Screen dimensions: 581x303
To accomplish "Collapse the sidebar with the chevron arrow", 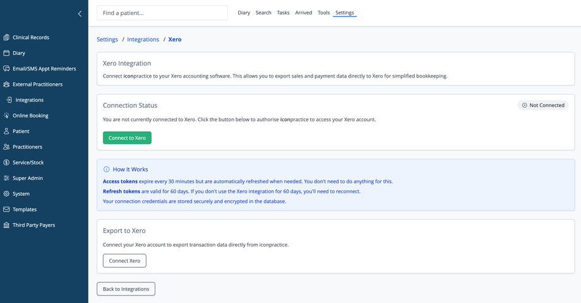I will coord(80,14).
